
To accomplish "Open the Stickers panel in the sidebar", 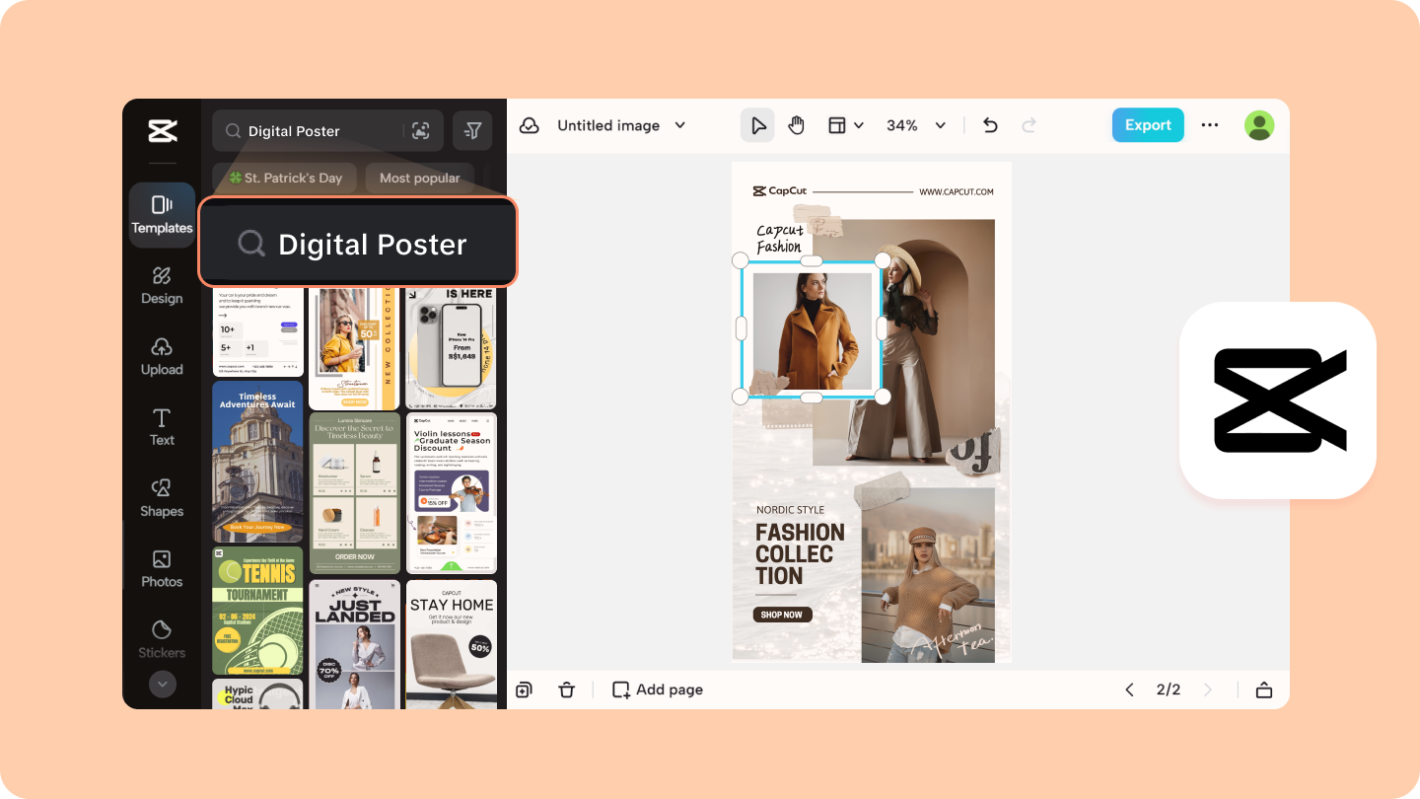I will coord(162,639).
